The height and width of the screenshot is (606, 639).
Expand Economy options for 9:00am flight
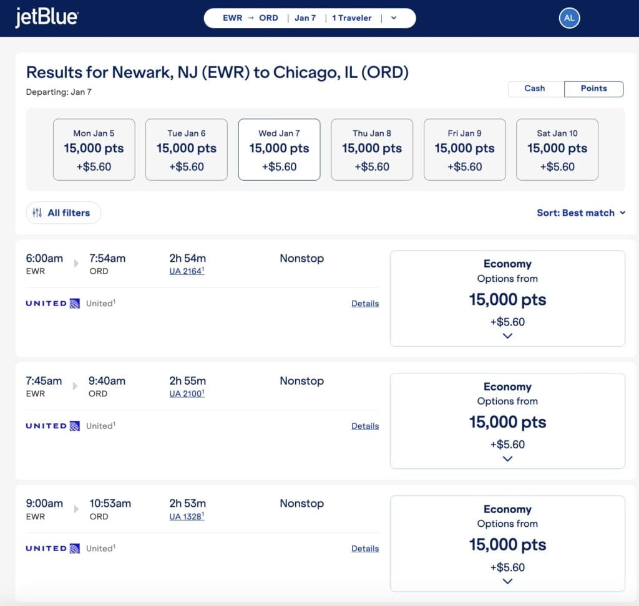point(507,581)
